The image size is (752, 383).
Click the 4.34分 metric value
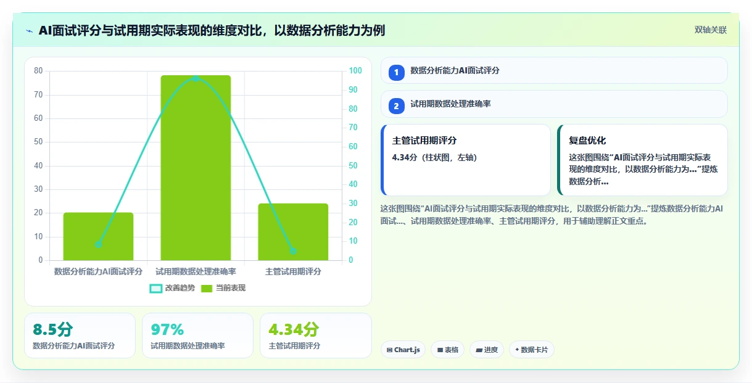(294, 329)
